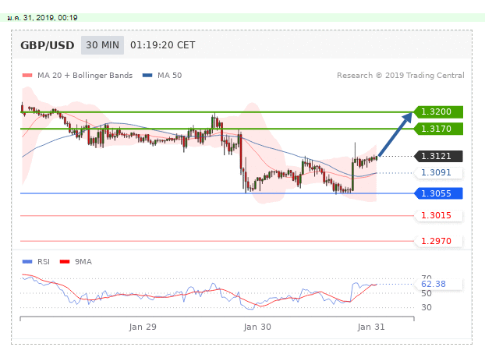Select the 1.3121 current price tag

click(438, 156)
